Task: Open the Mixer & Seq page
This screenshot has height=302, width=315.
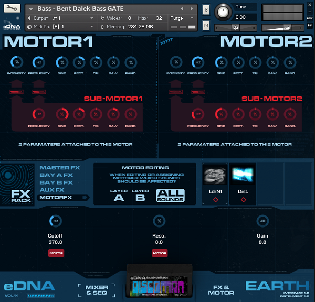Action: 97,290
